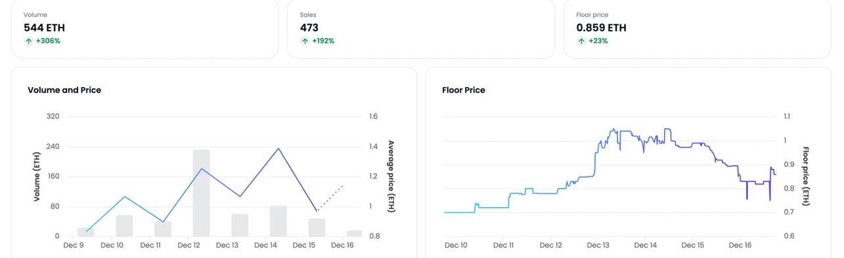Click the green up-arrow icon beside +306%
844x258 pixels.
pos(28,41)
